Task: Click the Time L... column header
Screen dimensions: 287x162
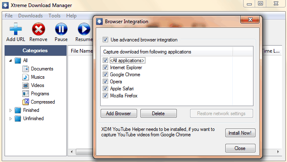Action: pyautogui.click(x=271, y=51)
